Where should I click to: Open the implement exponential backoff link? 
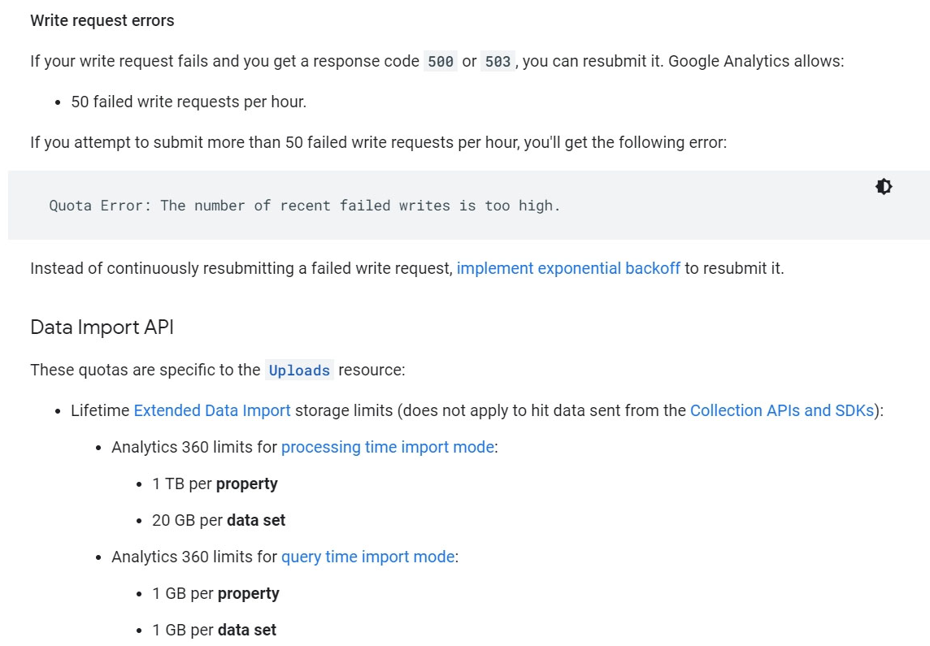[x=568, y=268]
